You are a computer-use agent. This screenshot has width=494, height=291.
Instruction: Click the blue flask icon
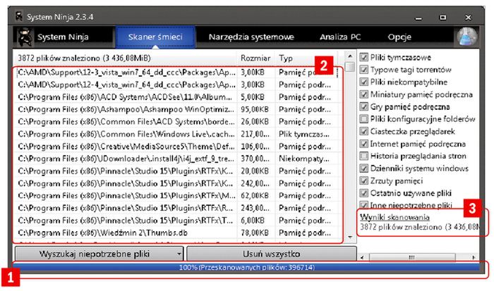(467, 37)
